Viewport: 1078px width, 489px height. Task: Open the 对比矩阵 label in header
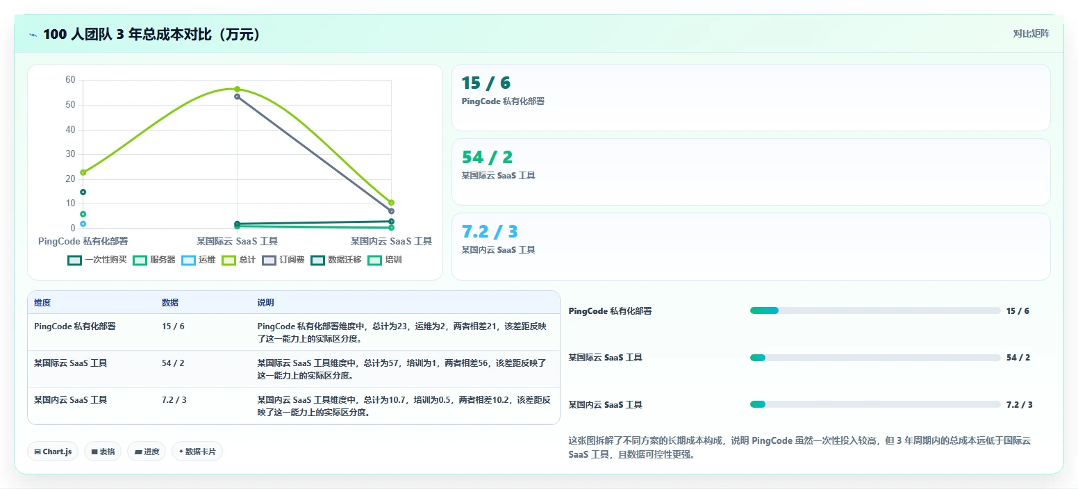[x=1031, y=33]
